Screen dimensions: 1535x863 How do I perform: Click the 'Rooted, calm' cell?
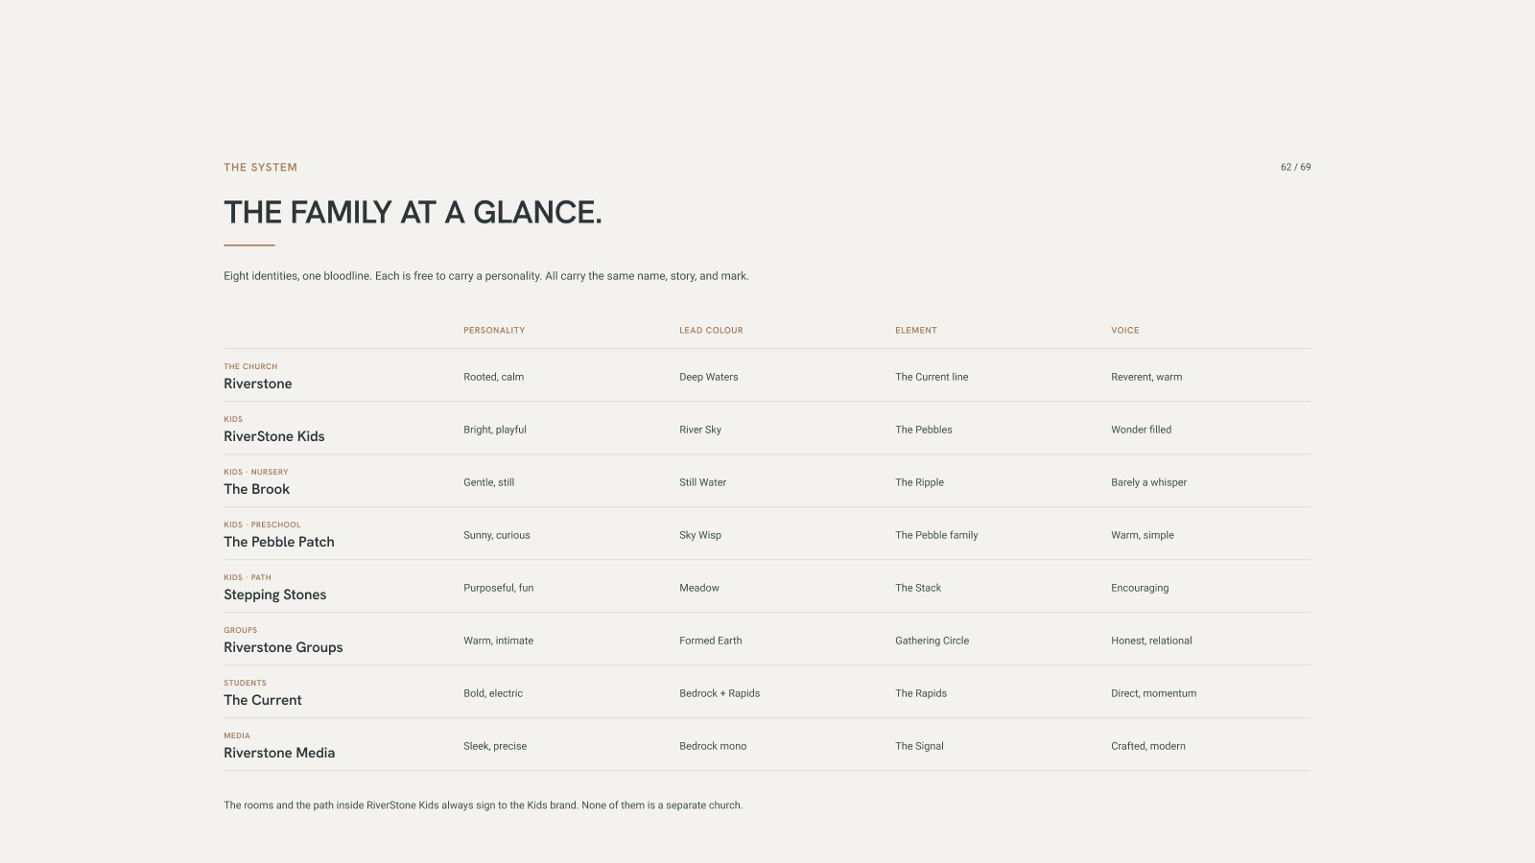point(493,377)
